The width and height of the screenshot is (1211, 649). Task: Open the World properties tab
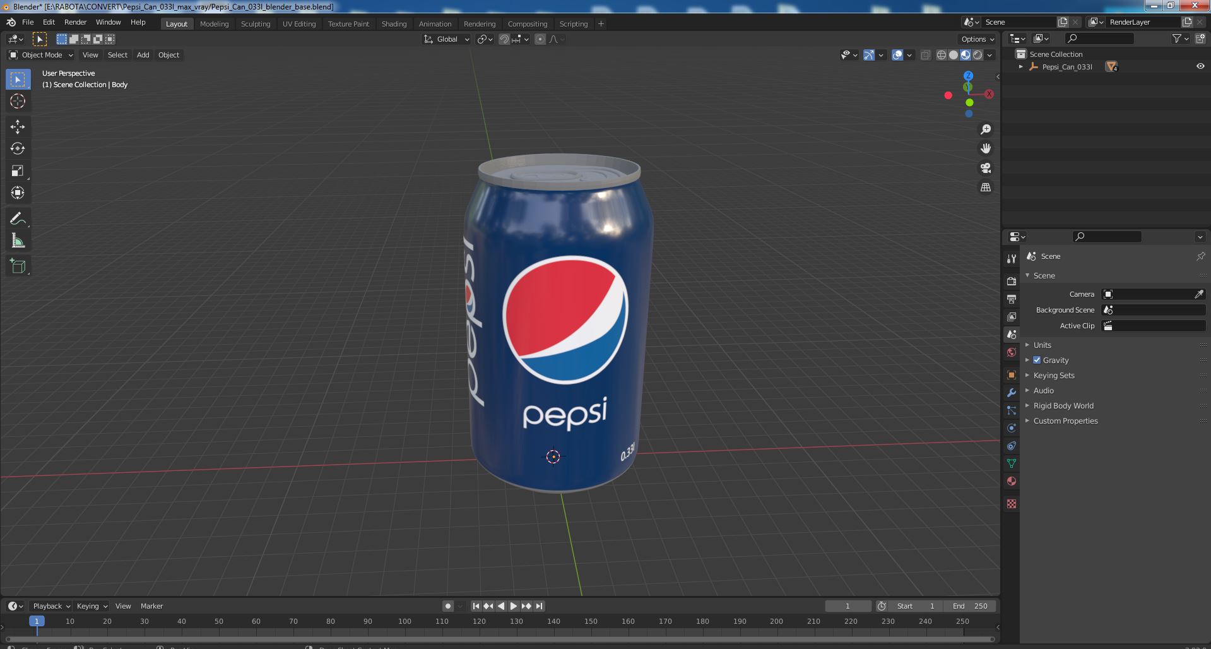tap(1012, 352)
